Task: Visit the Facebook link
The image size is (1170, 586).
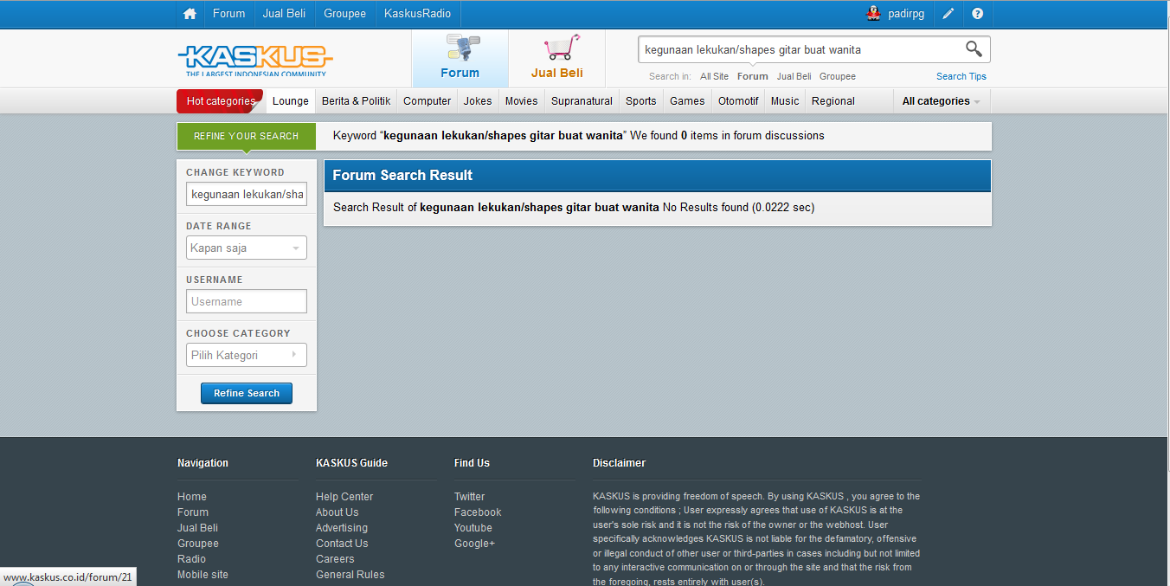Action: click(478, 512)
